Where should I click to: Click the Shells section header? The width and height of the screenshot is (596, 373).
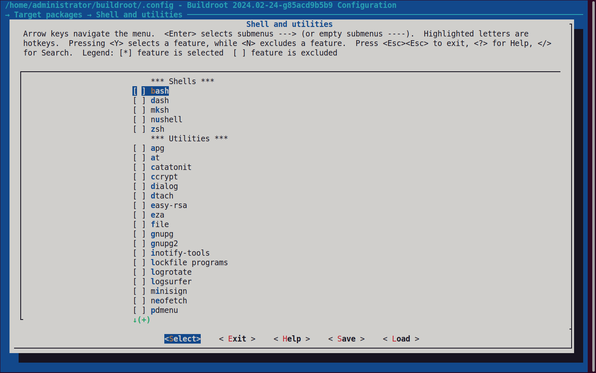click(183, 82)
